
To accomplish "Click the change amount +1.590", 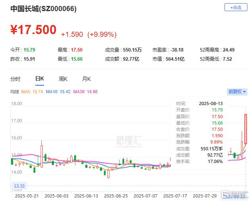I will 72,34.
